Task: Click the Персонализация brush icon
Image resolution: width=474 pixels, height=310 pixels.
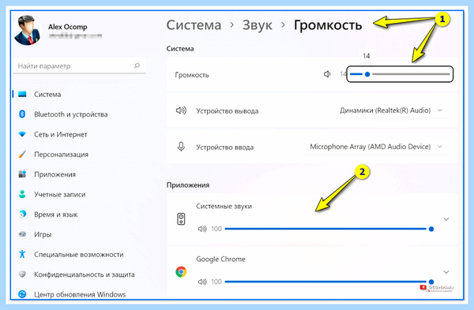Action: click(22, 155)
